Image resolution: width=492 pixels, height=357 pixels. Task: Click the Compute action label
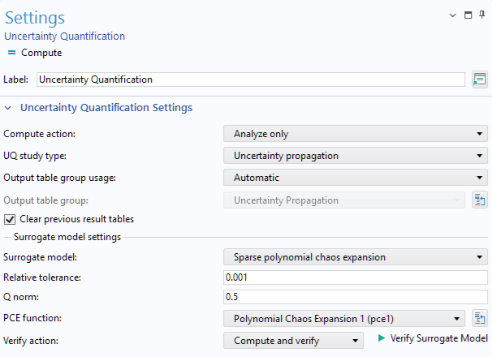(40, 134)
